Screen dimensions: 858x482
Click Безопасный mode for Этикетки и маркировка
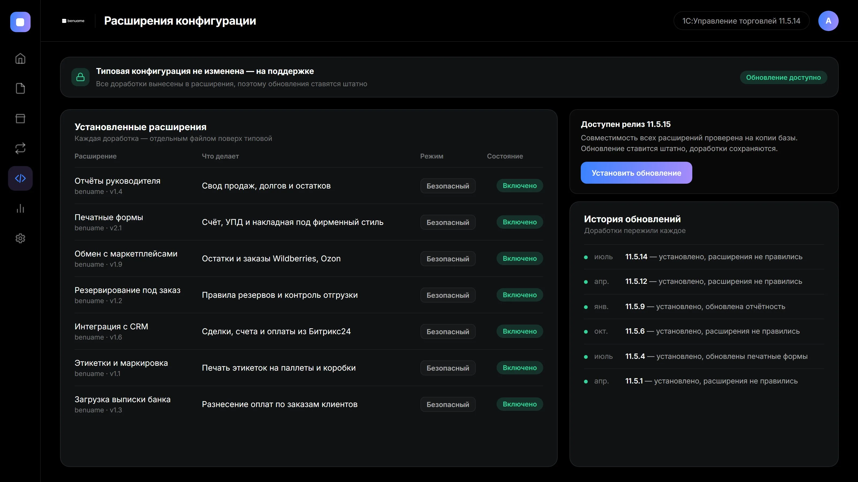[448, 368]
